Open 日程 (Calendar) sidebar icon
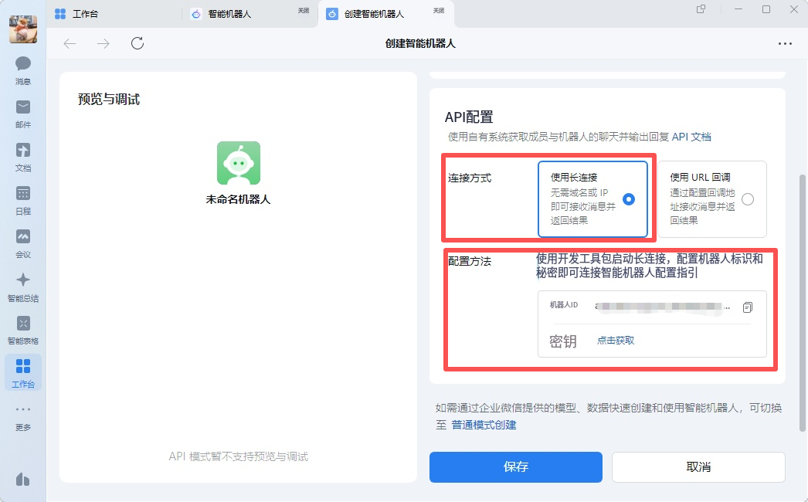The height and width of the screenshot is (502, 808). (x=23, y=199)
